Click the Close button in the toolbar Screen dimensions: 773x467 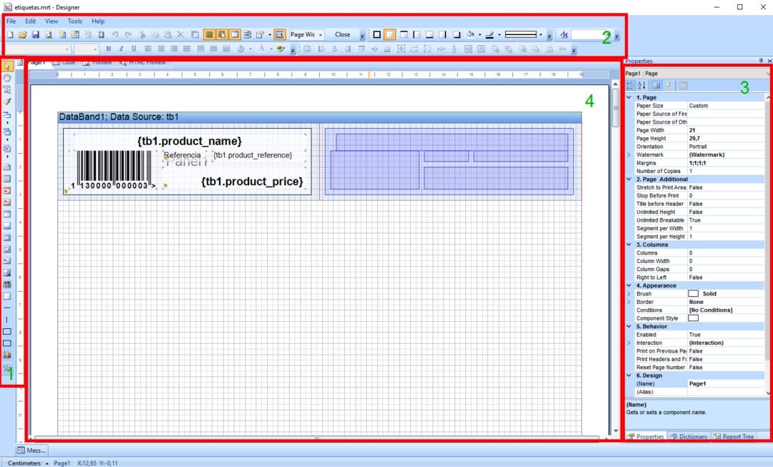(343, 34)
